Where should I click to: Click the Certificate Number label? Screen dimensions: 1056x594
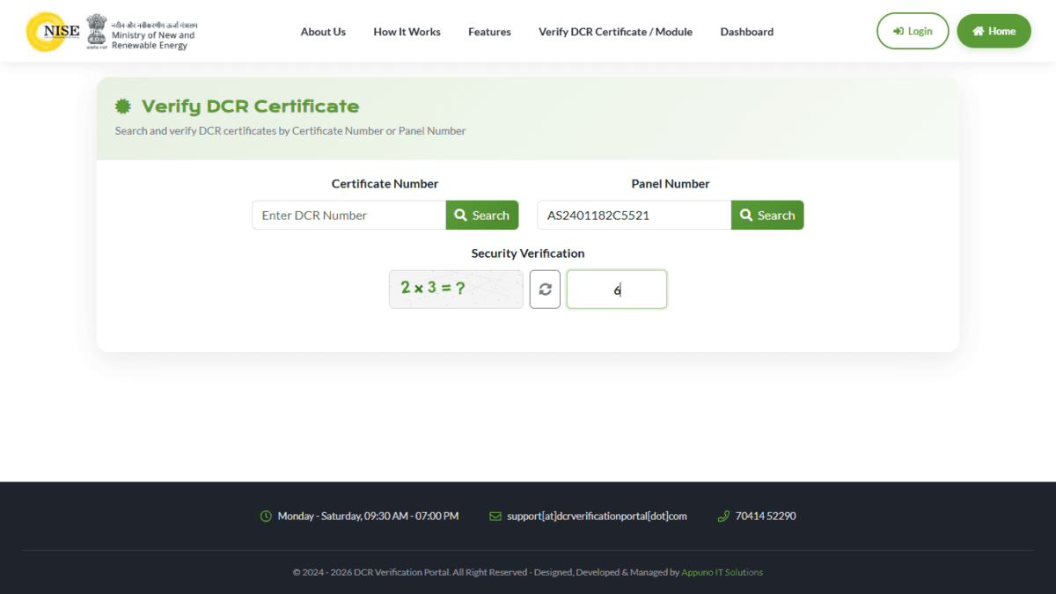point(385,184)
